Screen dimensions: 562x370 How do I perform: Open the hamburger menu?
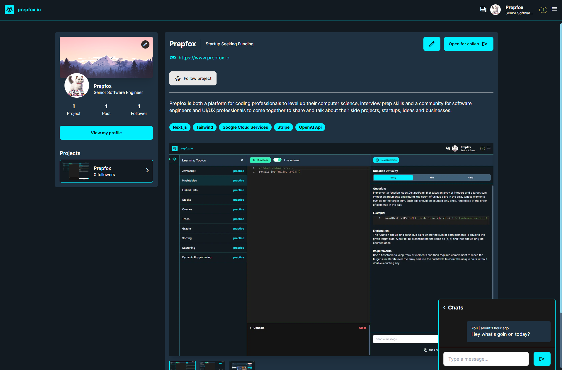(554, 9)
